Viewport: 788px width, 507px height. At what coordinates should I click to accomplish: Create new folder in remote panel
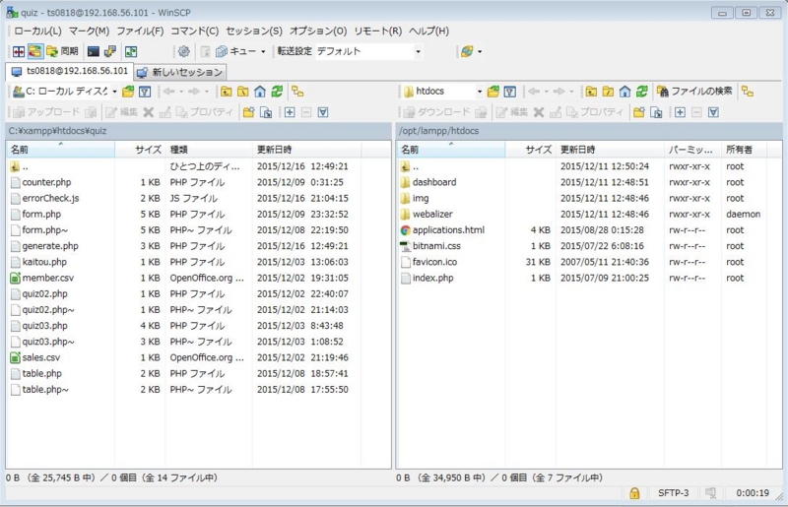pos(638,112)
